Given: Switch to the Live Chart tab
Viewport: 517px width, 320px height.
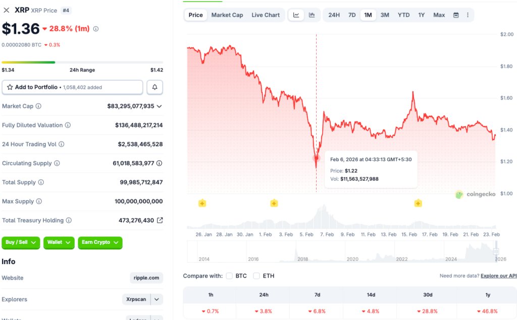Looking at the screenshot, I should pyautogui.click(x=266, y=15).
